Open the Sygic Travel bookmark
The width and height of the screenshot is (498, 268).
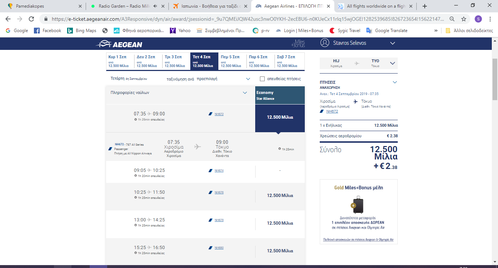point(345,31)
